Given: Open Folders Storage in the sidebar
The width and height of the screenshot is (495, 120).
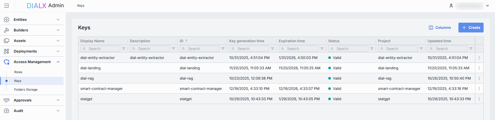Looking at the screenshot, I should tap(26, 90).
